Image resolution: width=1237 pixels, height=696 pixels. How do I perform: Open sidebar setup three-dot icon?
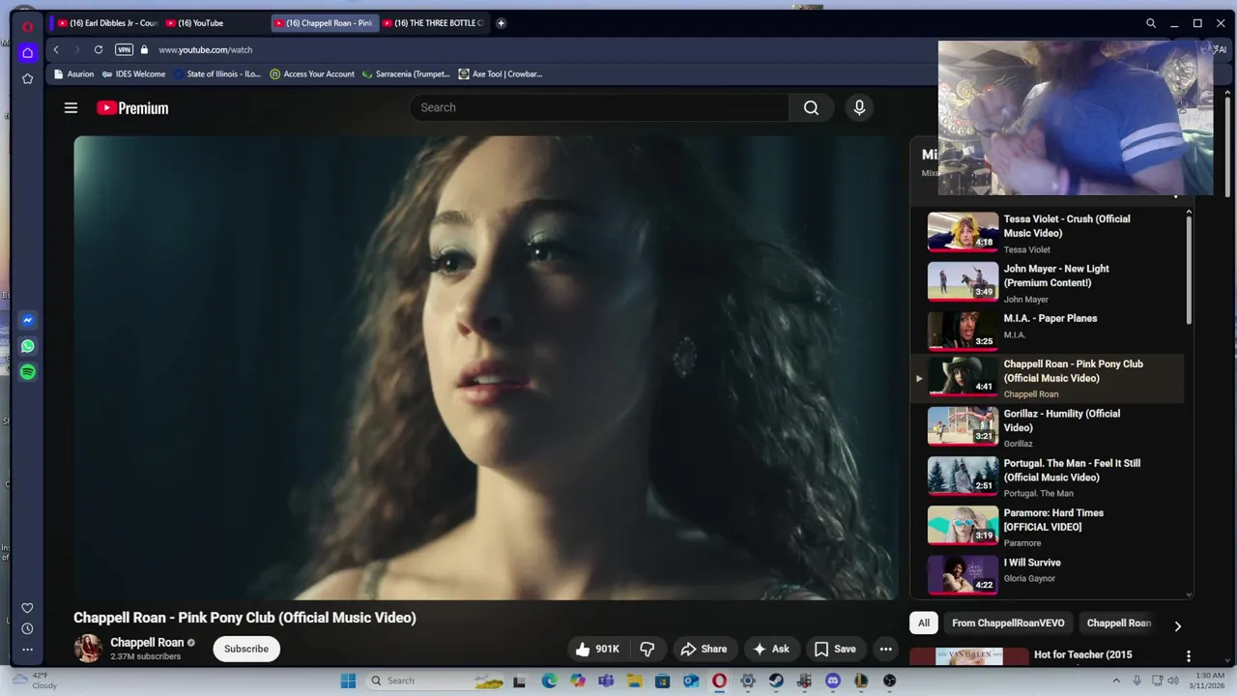[x=27, y=650]
